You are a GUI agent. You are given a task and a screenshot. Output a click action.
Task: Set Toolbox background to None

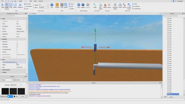[x=22, y=96]
